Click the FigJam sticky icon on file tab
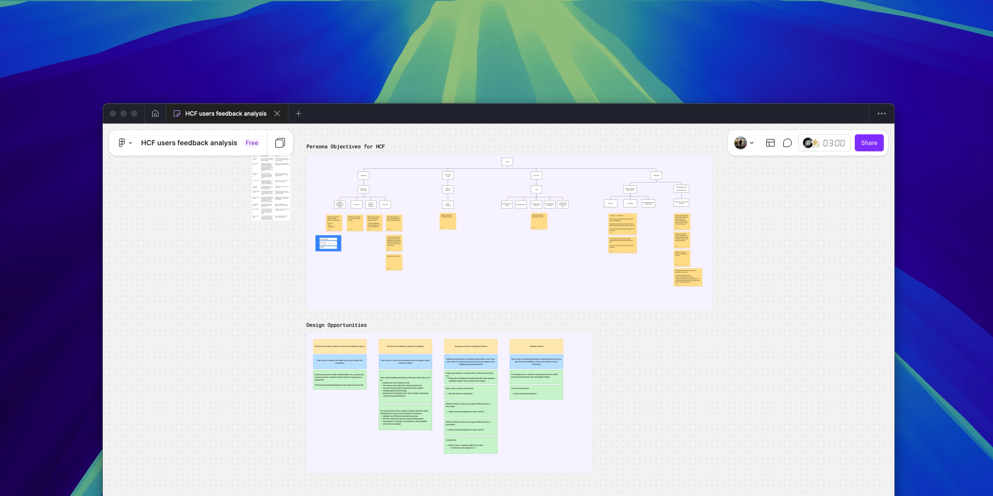 click(177, 114)
